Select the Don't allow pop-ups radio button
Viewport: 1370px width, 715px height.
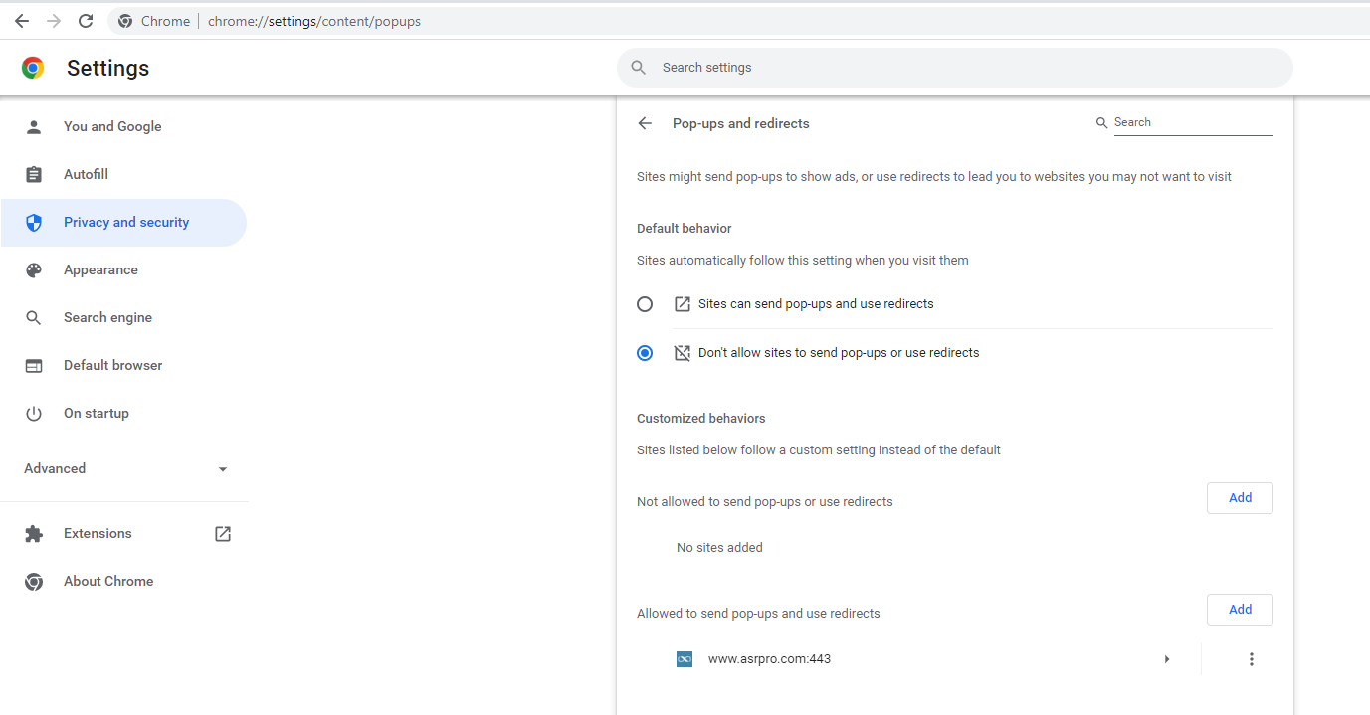pyautogui.click(x=645, y=352)
